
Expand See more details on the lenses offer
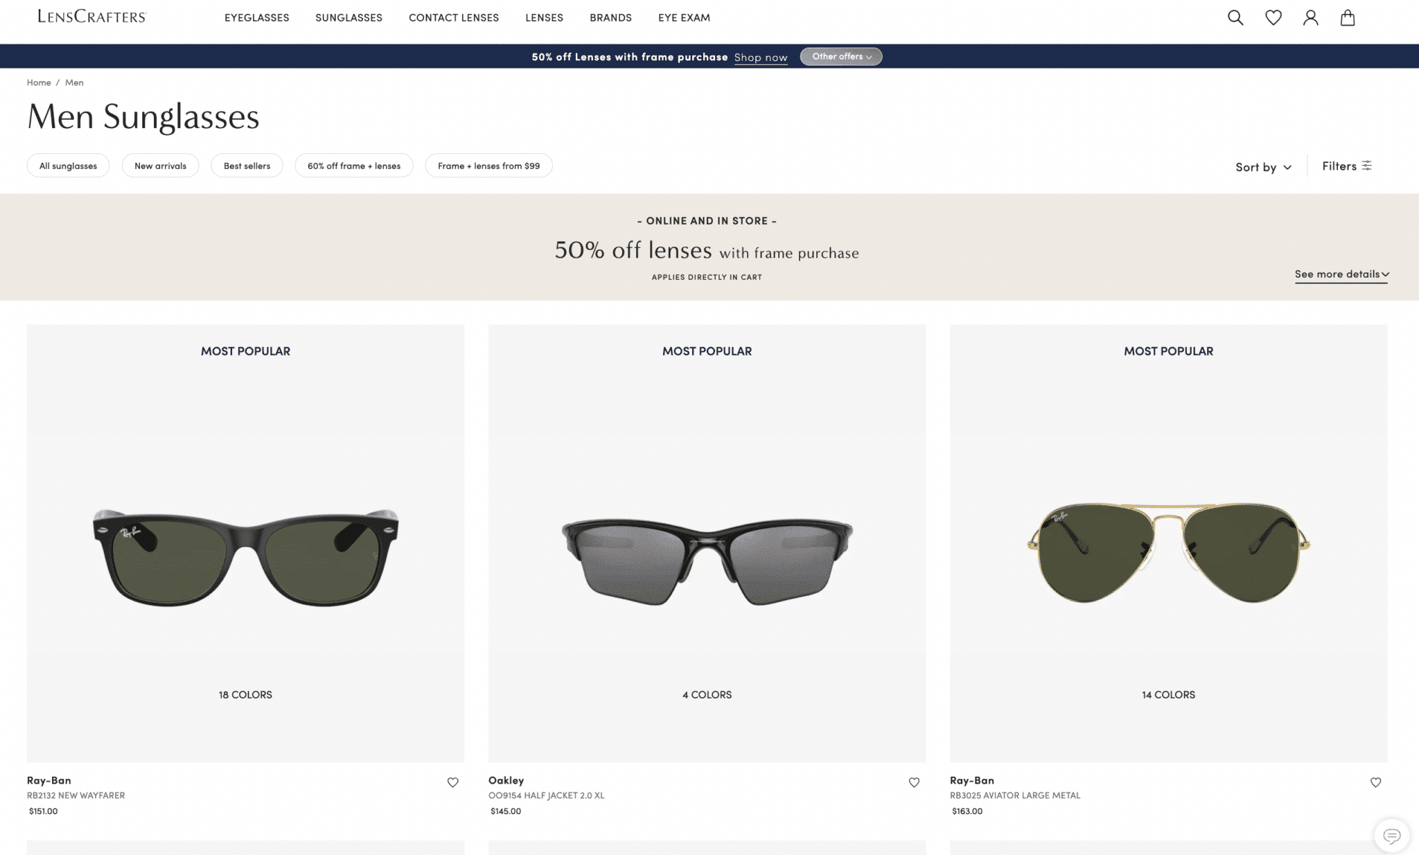pos(1340,274)
